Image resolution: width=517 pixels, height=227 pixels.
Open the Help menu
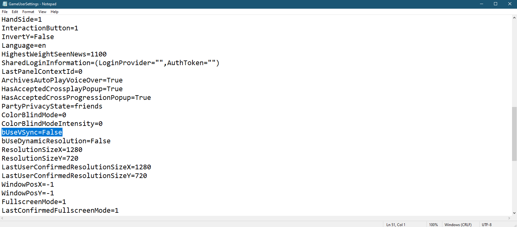54,12
